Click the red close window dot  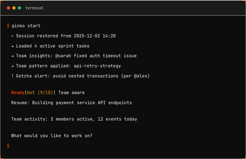coord(8,8)
